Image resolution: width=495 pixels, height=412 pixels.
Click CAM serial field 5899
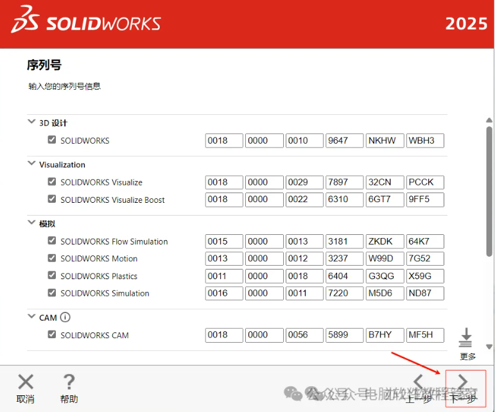(344, 335)
